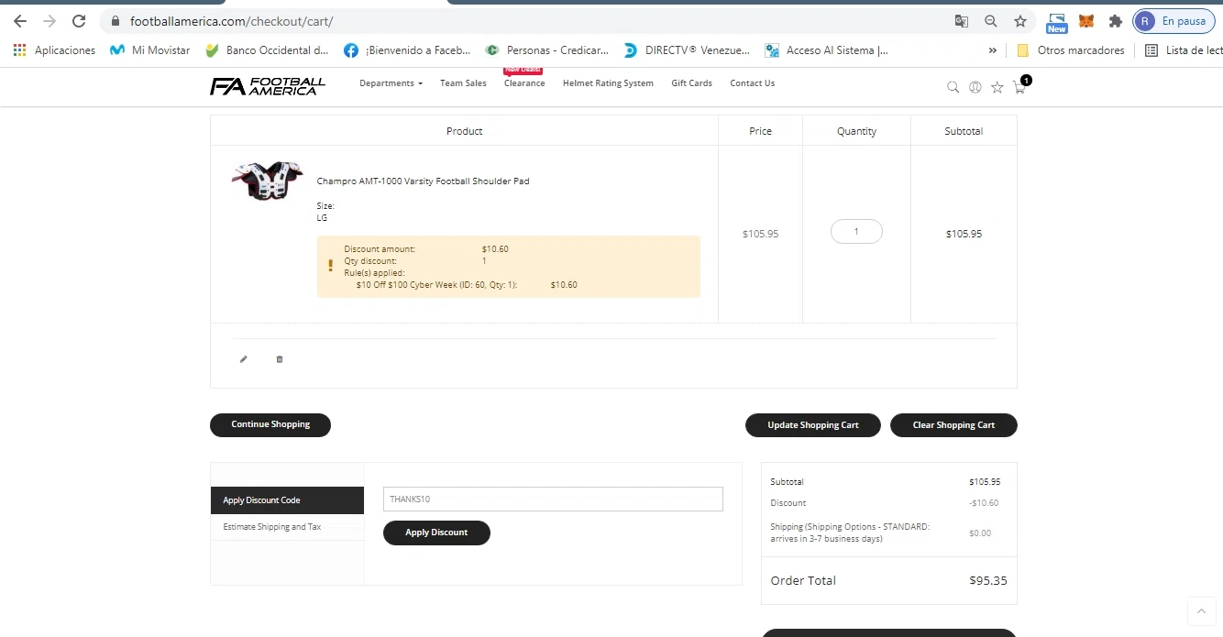Click the zoom magnifier in address bar

[990, 21]
